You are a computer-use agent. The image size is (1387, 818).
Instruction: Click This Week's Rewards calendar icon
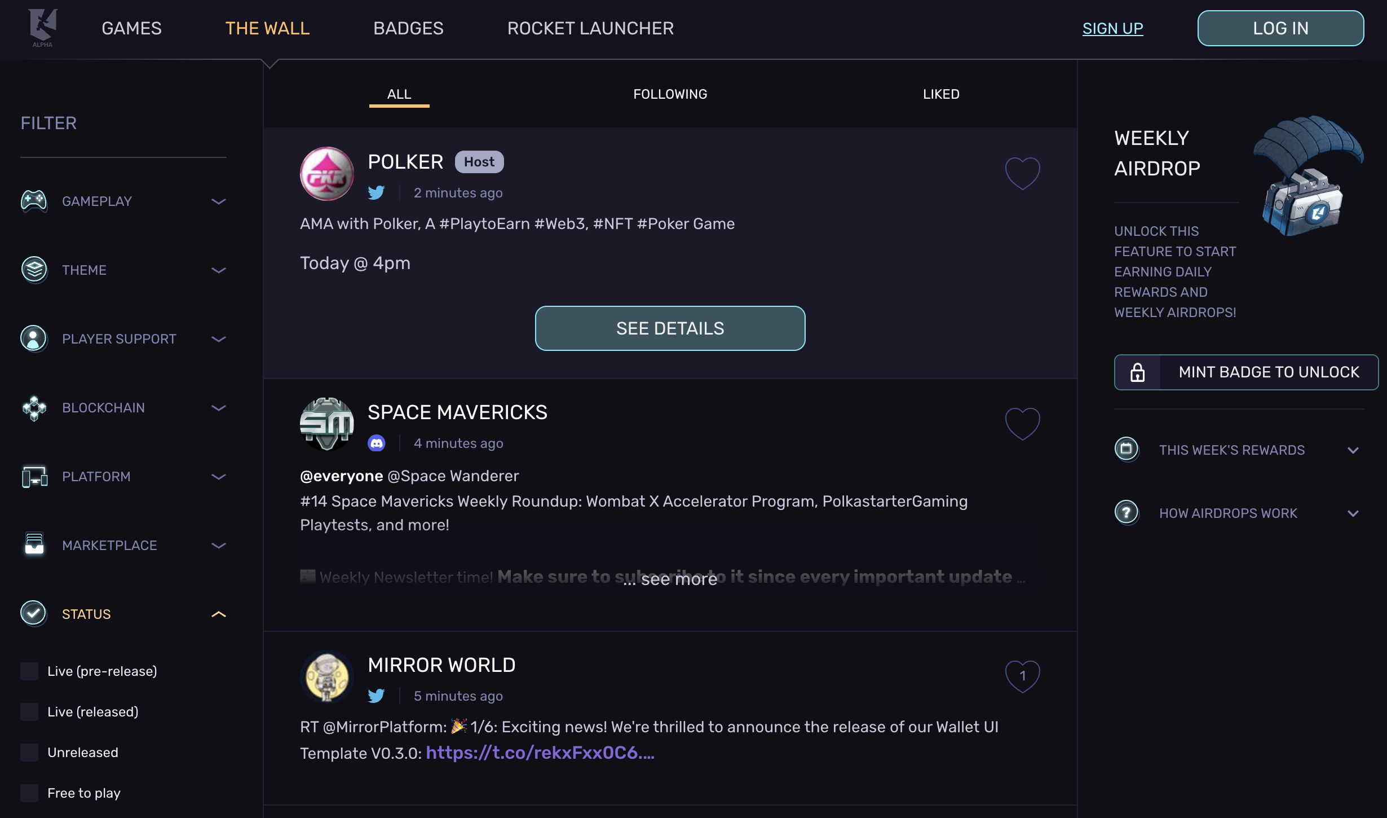[1127, 450]
